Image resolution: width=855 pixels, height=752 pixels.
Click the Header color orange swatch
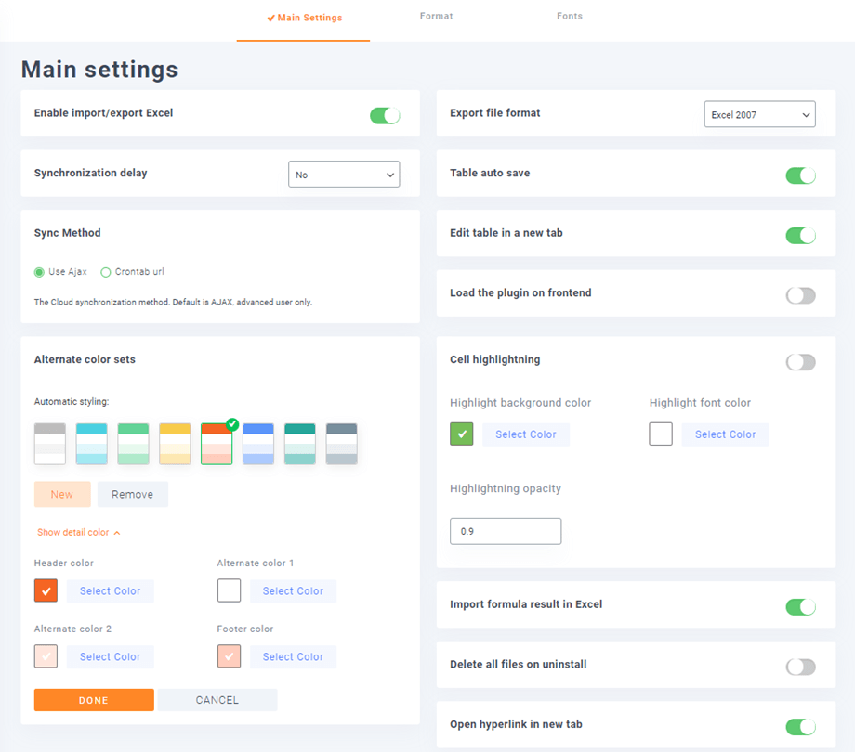tap(46, 590)
